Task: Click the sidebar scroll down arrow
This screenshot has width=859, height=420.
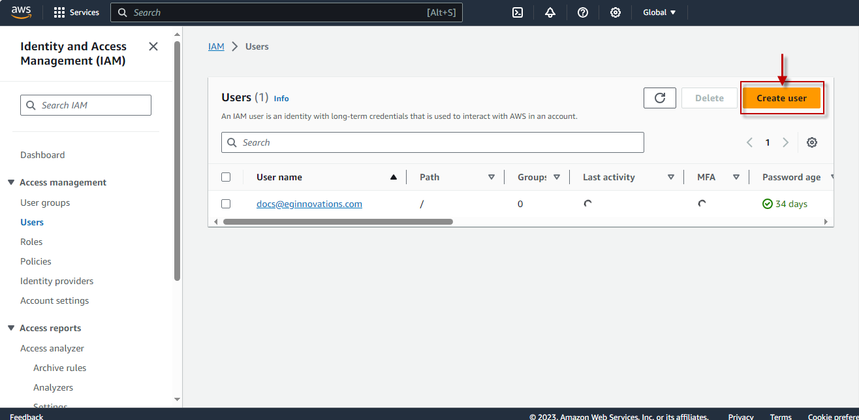Action: 177,399
